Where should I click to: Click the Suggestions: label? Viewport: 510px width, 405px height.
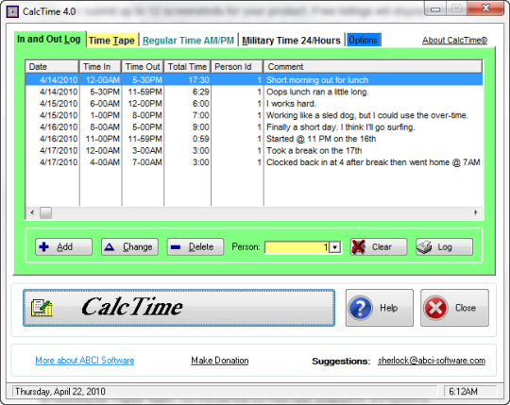(x=341, y=362)
